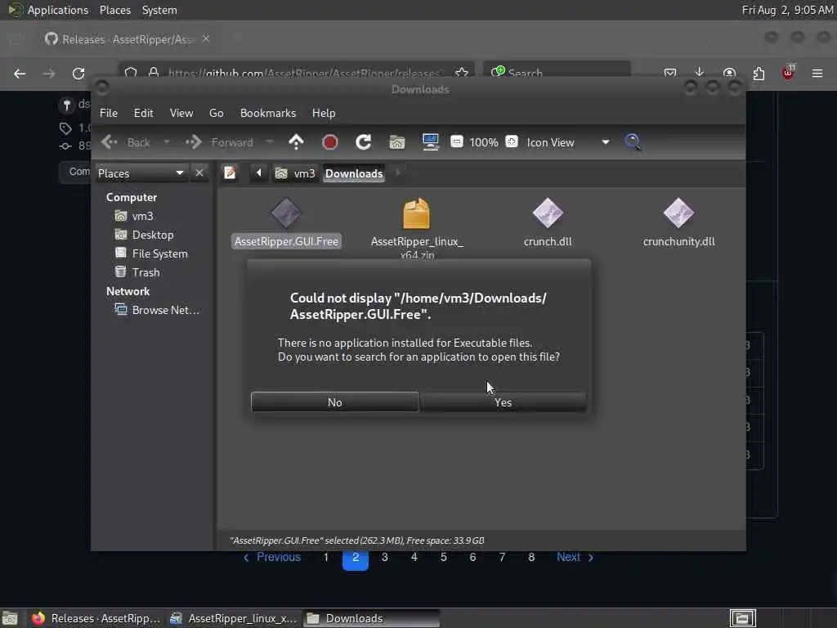
Task: Open the Computer icon in toolbar
Action: coord(430,142)
